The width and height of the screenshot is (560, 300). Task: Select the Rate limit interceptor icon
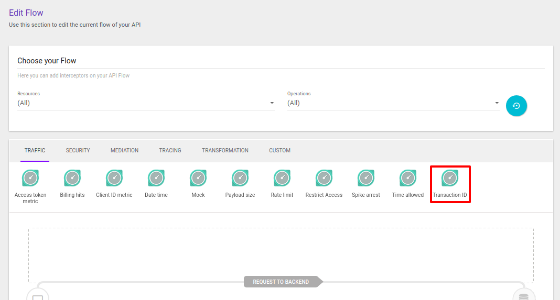282,179
